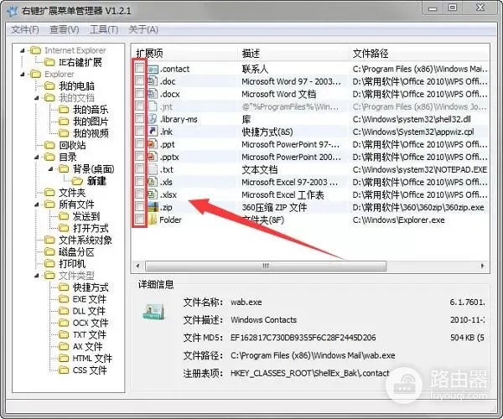Viewport: 503px width, 419px height.
Task: Click the EXE 文件 folder icon
Action: [64, 299]
